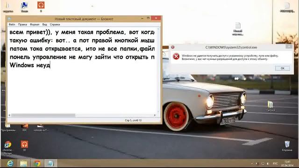Click the line starting 'понель упровление'
The image size is (299, 168).
click(82, 57)
